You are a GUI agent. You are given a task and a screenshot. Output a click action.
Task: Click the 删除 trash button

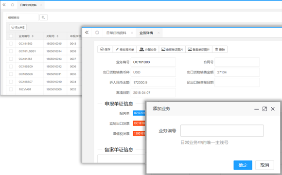(x=220, y=50)
